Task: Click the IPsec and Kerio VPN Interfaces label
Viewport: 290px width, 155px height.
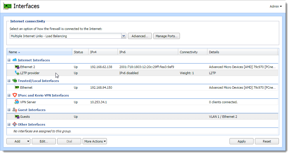Action: click(x=43, y=95)
